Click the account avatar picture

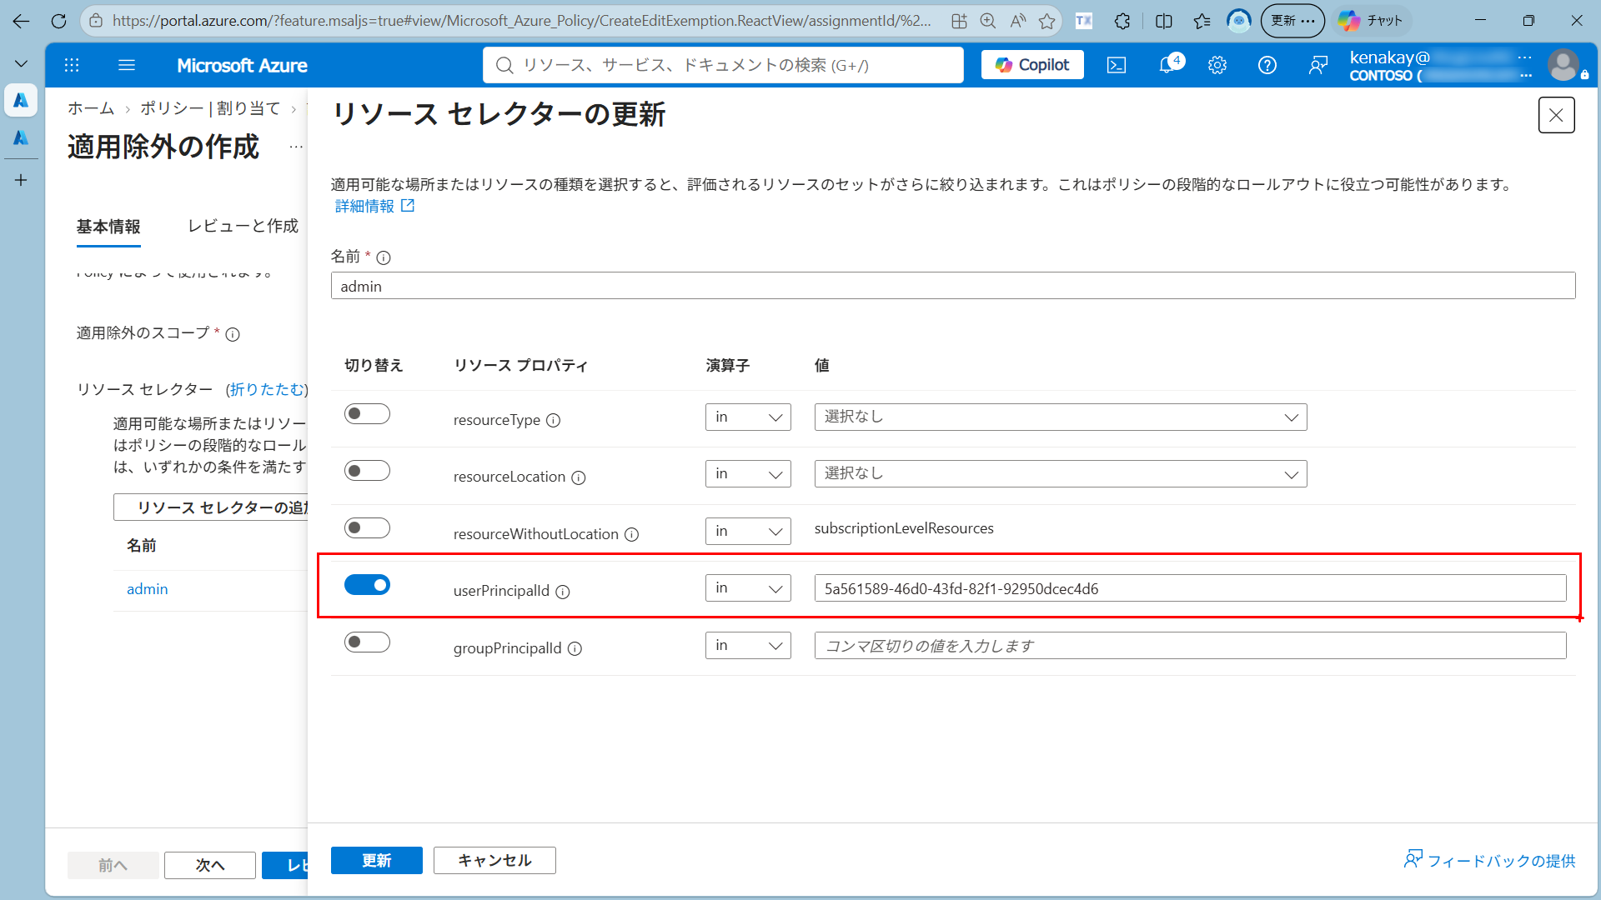(x=1563, y=65)
